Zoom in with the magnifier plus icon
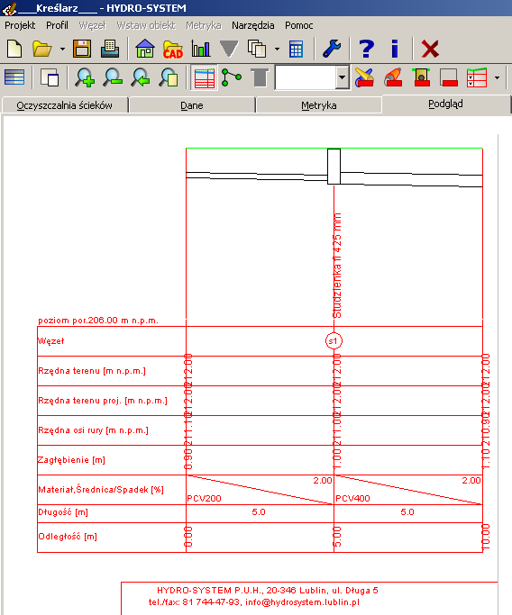This screenshot has width=512, height=615. click(85, 77)
